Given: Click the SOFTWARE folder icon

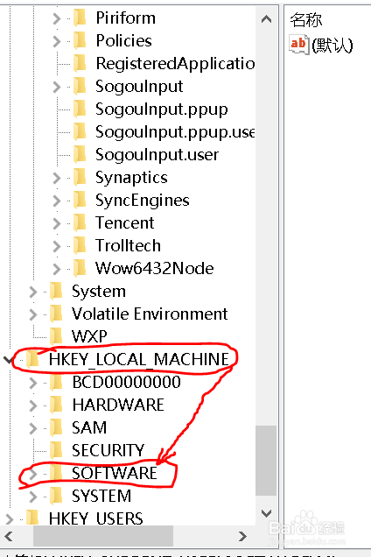Looking at the screenshot, I should (x=56, y=473).
